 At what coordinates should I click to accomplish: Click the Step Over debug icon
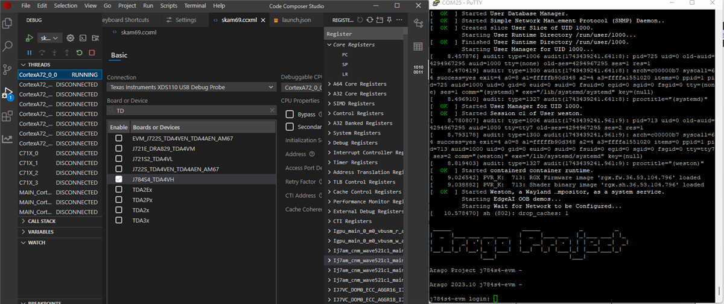42,53
